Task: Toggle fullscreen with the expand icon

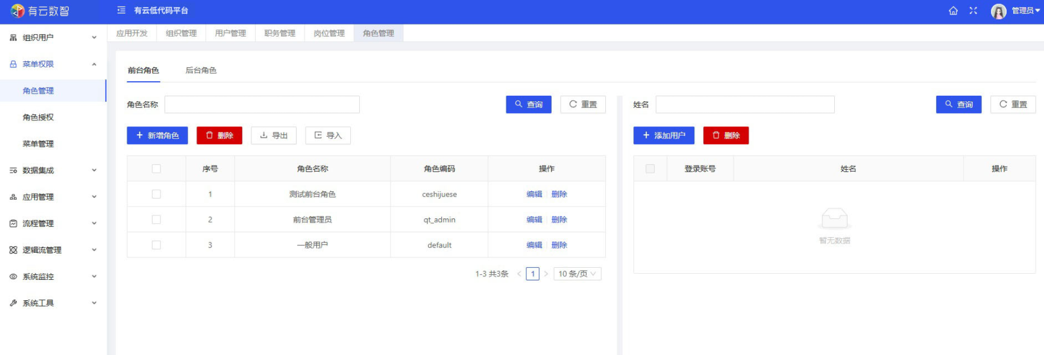Action: point(973,11)
